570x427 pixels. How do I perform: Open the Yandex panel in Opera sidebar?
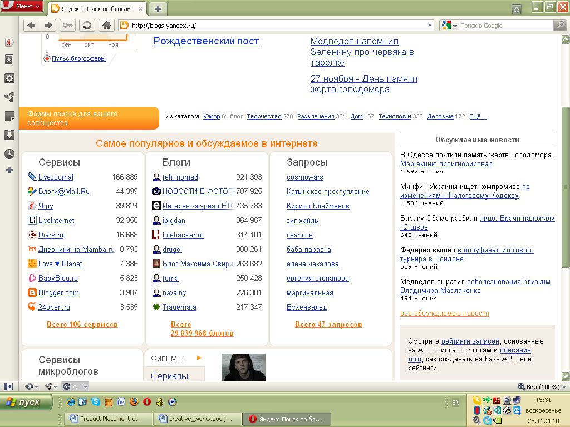pyautogui.click(x=9, y=42)
